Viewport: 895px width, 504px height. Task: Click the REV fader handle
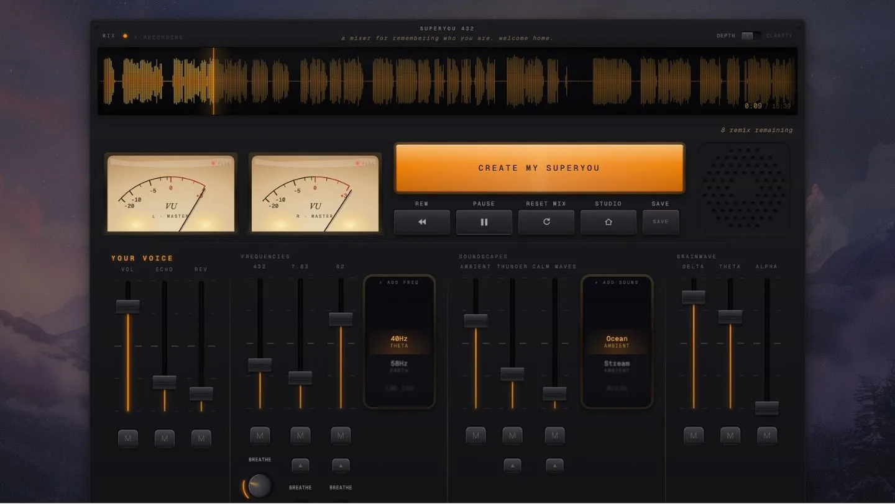click(201, 394)
